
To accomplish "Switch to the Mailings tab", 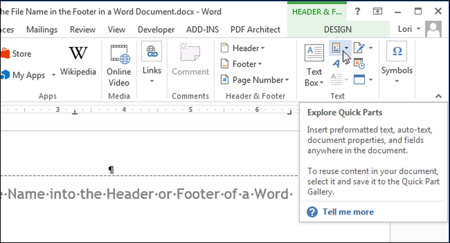I will tap(42, 30).
